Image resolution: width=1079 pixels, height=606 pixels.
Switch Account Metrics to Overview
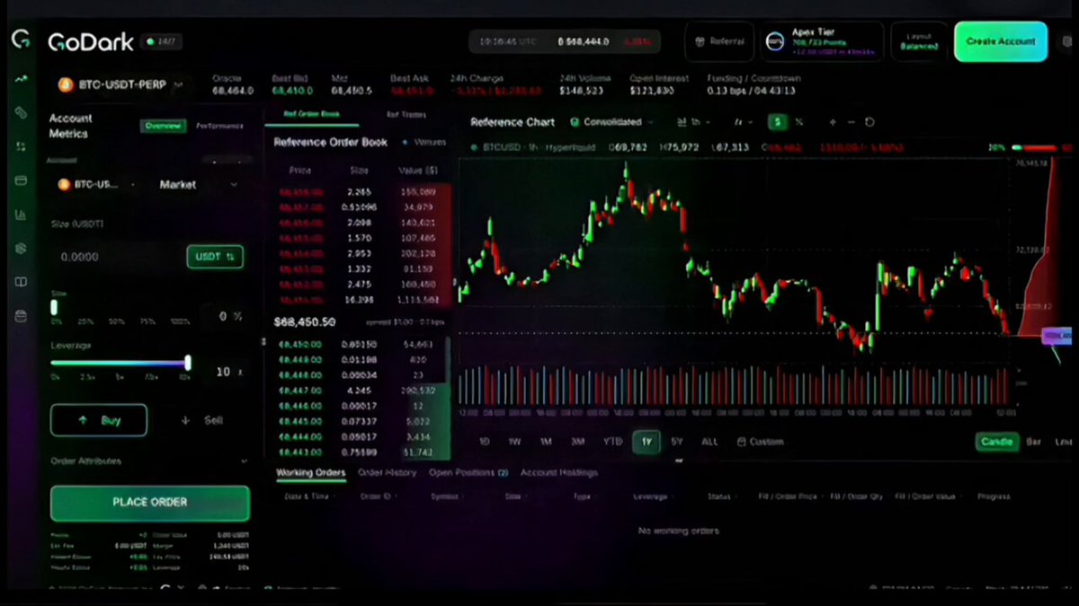pyautogui.click(x=164, y=127)
